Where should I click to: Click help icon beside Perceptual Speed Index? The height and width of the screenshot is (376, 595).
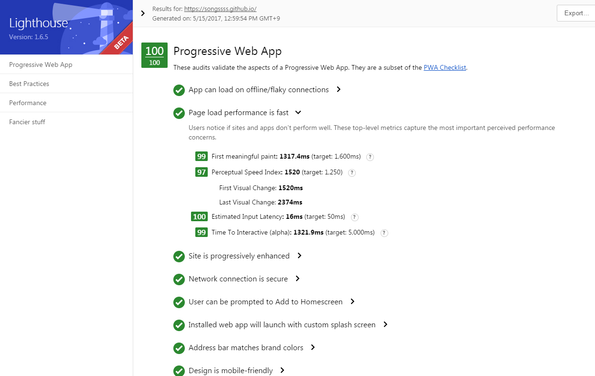[x=352, y=173]
